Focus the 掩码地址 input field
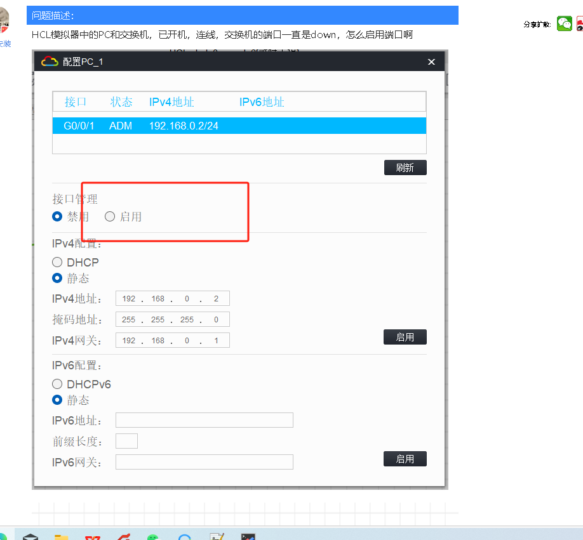 click(x=173, y=319)
